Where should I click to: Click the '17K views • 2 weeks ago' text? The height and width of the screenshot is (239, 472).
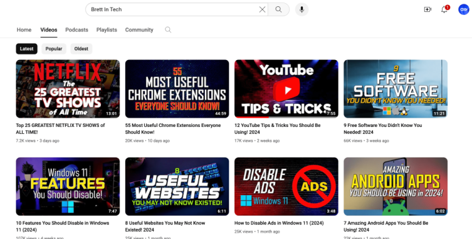click(257, 141)
